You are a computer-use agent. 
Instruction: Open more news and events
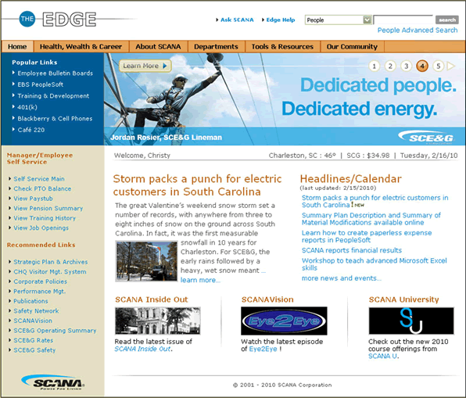pos(342,278)
